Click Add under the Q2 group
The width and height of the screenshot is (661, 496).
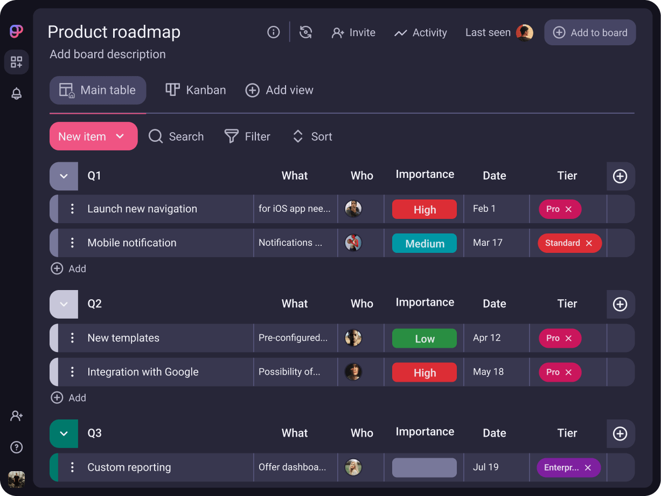68,397
